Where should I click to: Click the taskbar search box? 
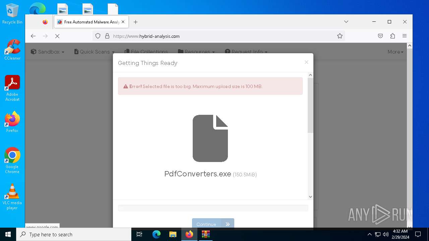[x=74, y=234]
